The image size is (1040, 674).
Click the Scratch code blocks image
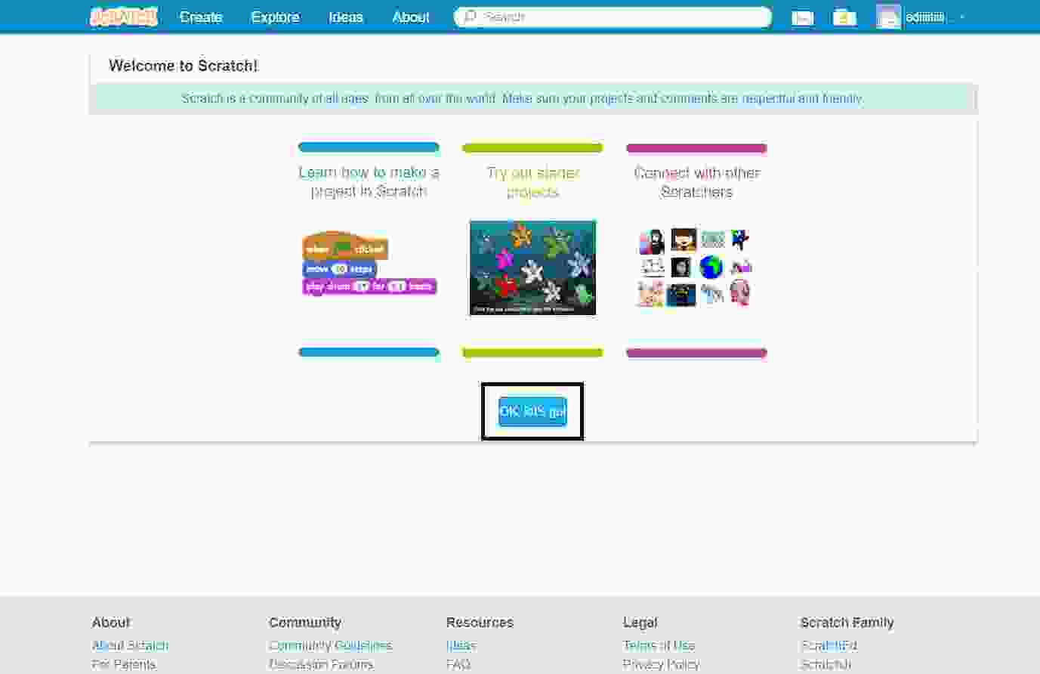[x=369, y=263]
